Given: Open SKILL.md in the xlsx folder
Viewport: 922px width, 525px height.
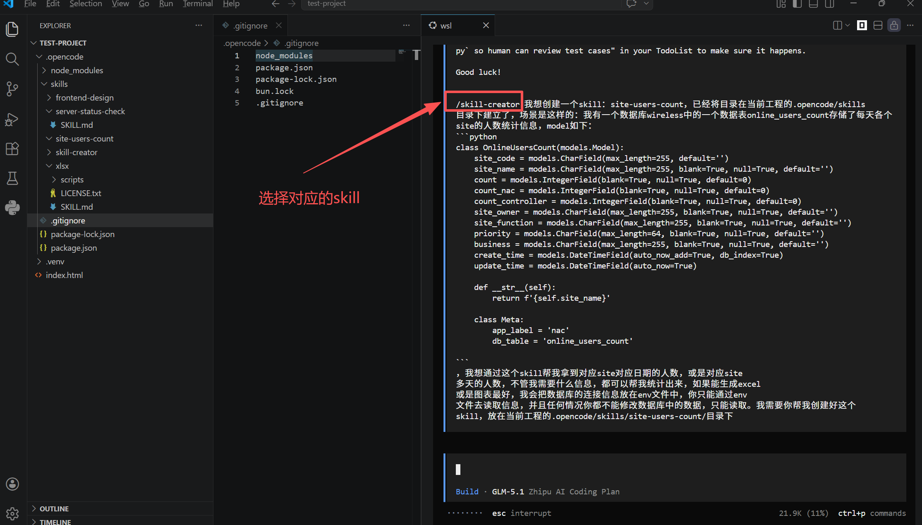Looking at the screenshot, I should (77, 207).
